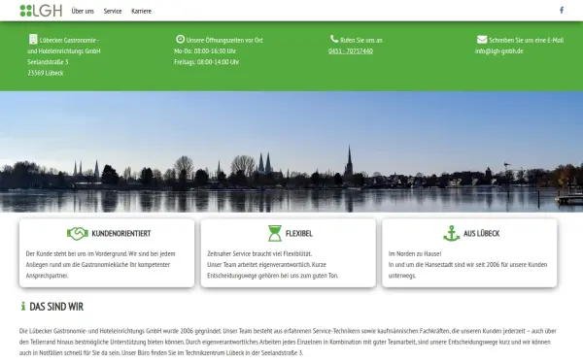Click the KUNDENORIENTIERT card heading

tap(121, 233)
